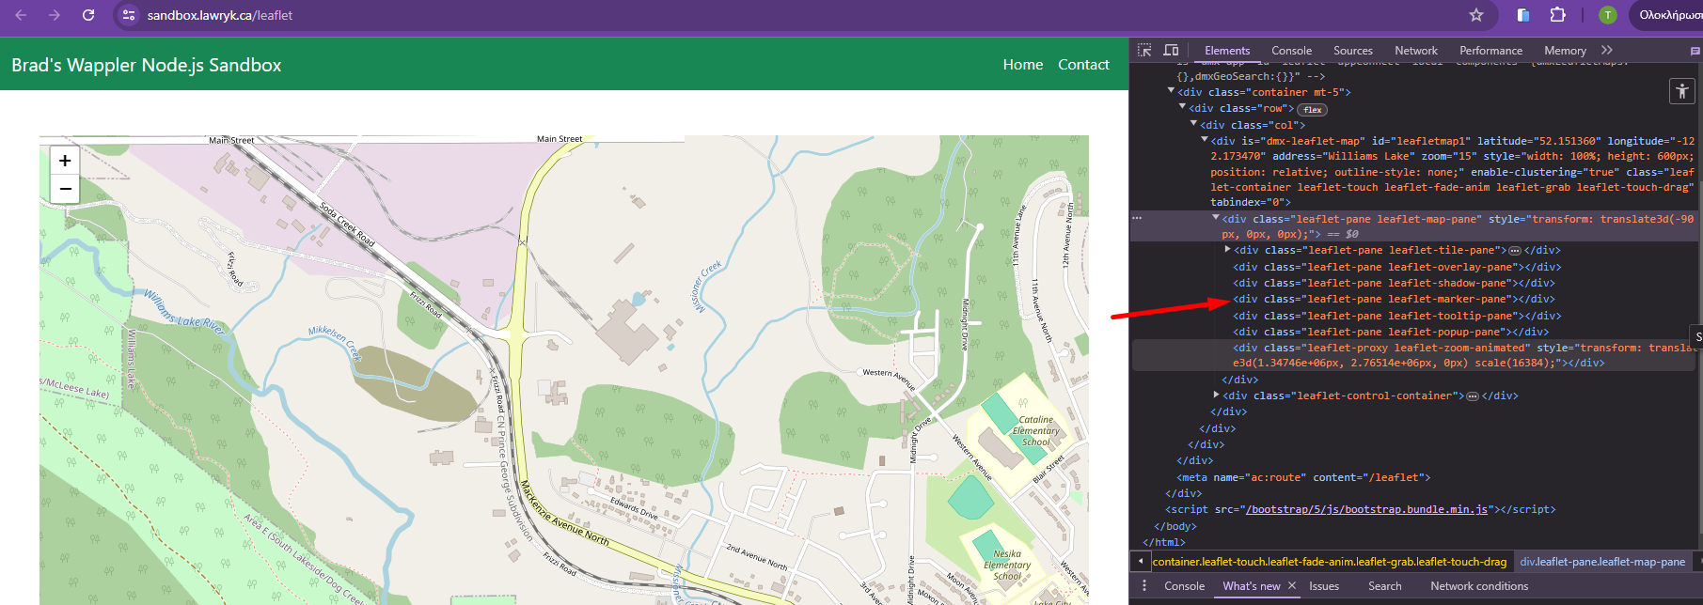Viewport: 1703px width, 605px height.
Task: Open the Network tab
Action: 1416,51
